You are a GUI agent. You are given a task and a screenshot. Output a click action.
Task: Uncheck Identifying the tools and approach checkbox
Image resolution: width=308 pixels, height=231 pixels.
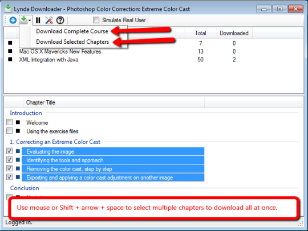[x=9, y=160]
